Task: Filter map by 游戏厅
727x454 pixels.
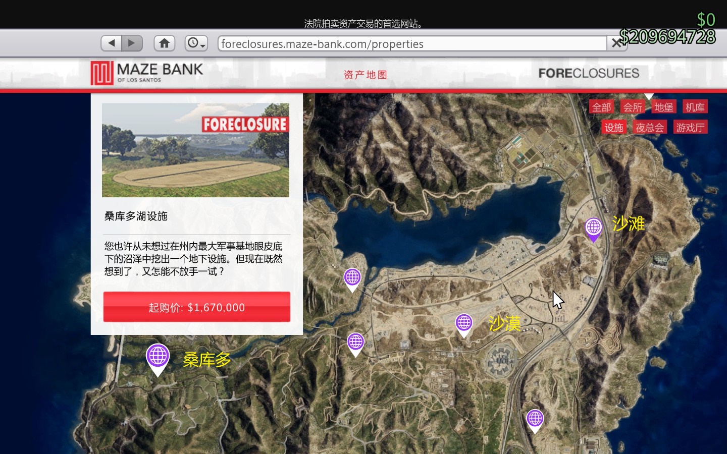Action: click(690, 127)
